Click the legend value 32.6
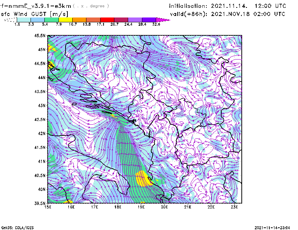 click(156, 24)
